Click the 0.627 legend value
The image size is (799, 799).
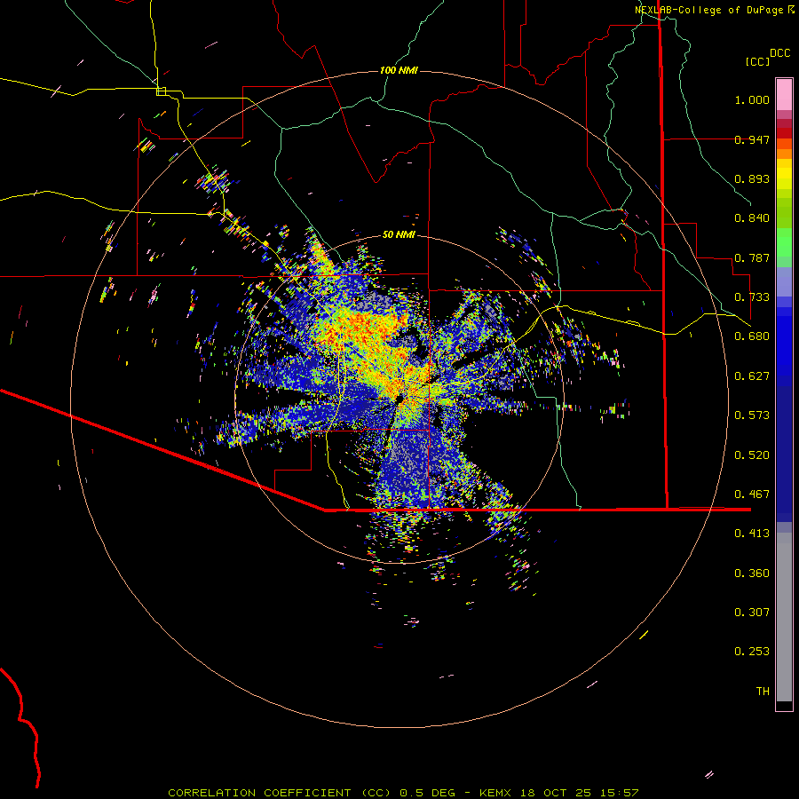pyautogui.click(x=752, y=376)
